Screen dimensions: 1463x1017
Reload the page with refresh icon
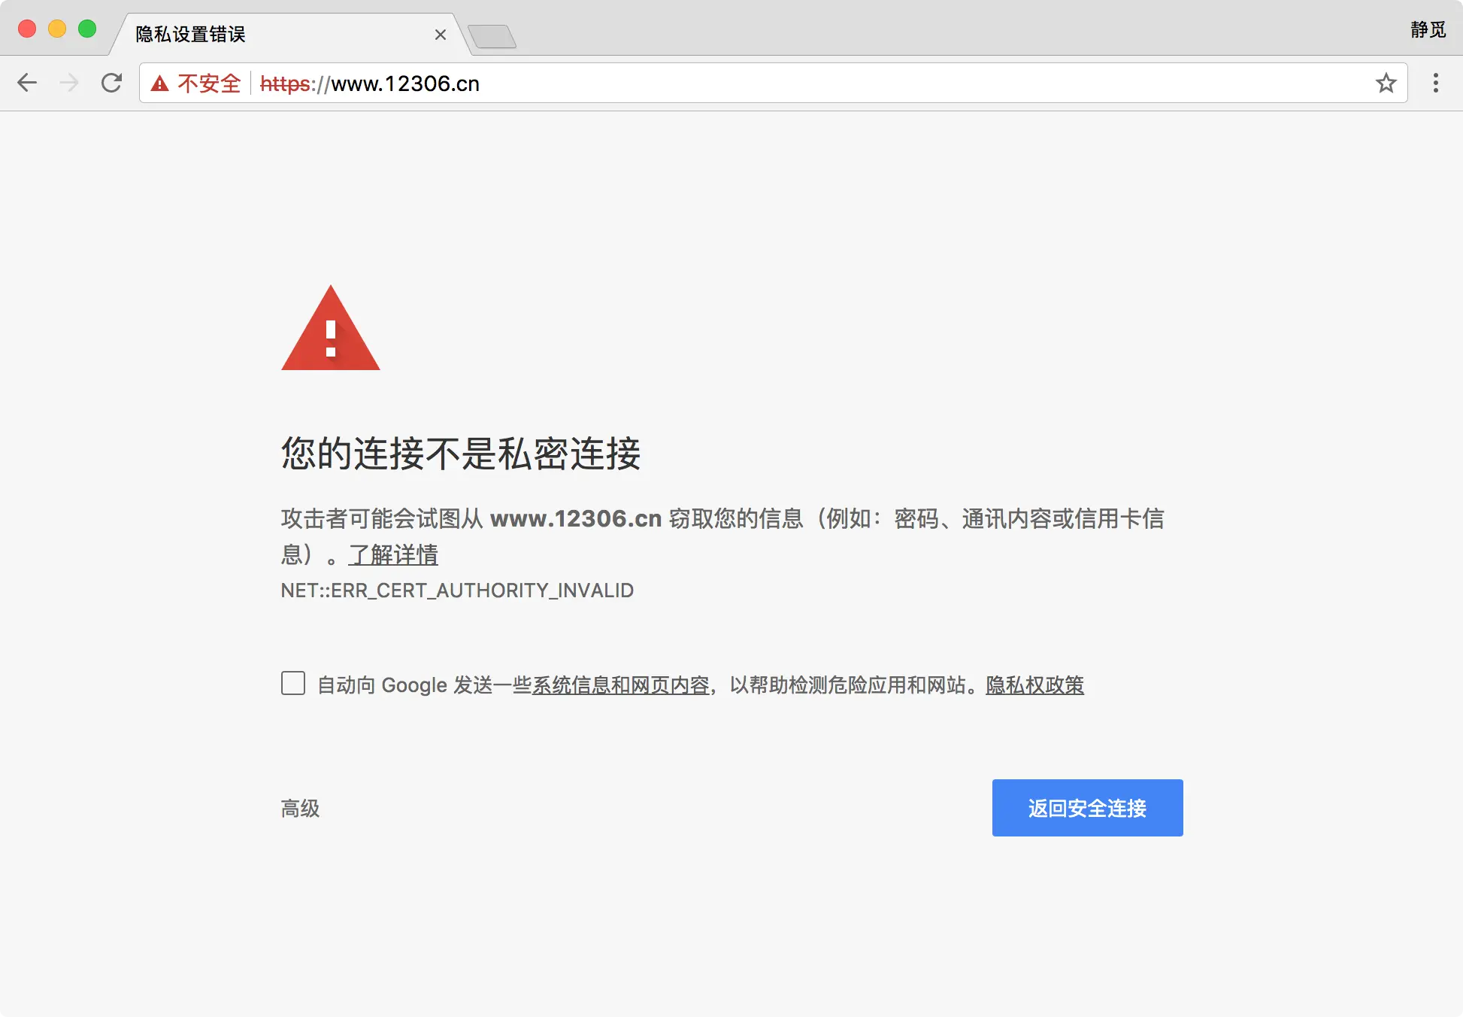[x=111, y=83]
